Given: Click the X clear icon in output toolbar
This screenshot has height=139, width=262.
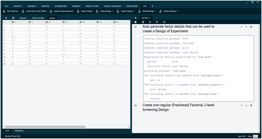Looking at the screenshot, I should [x=150, y=22].
